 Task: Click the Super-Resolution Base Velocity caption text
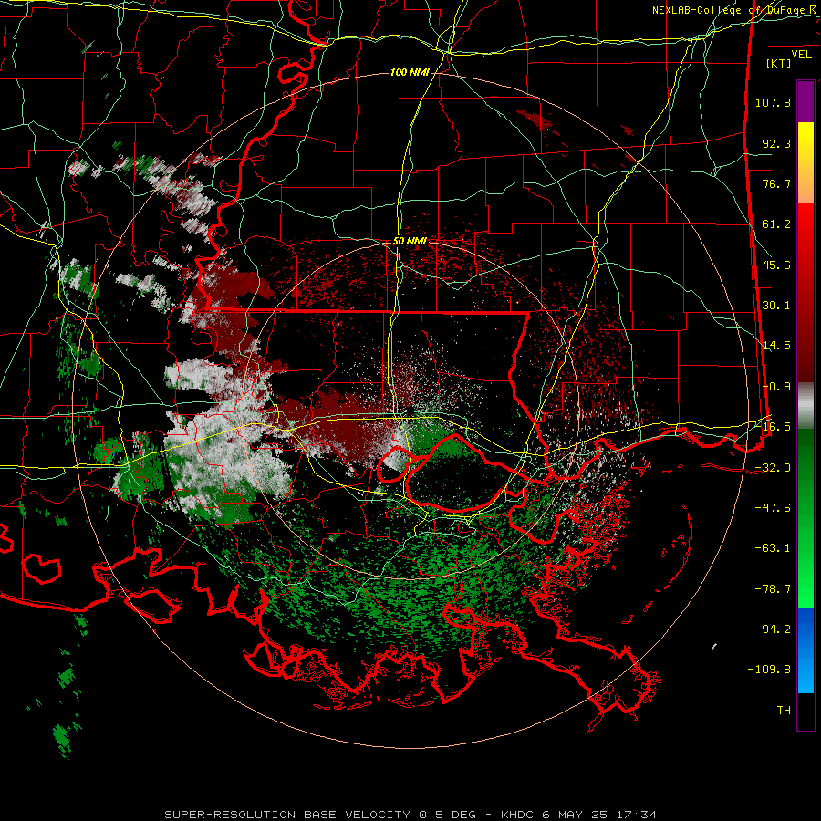(410, 815)
